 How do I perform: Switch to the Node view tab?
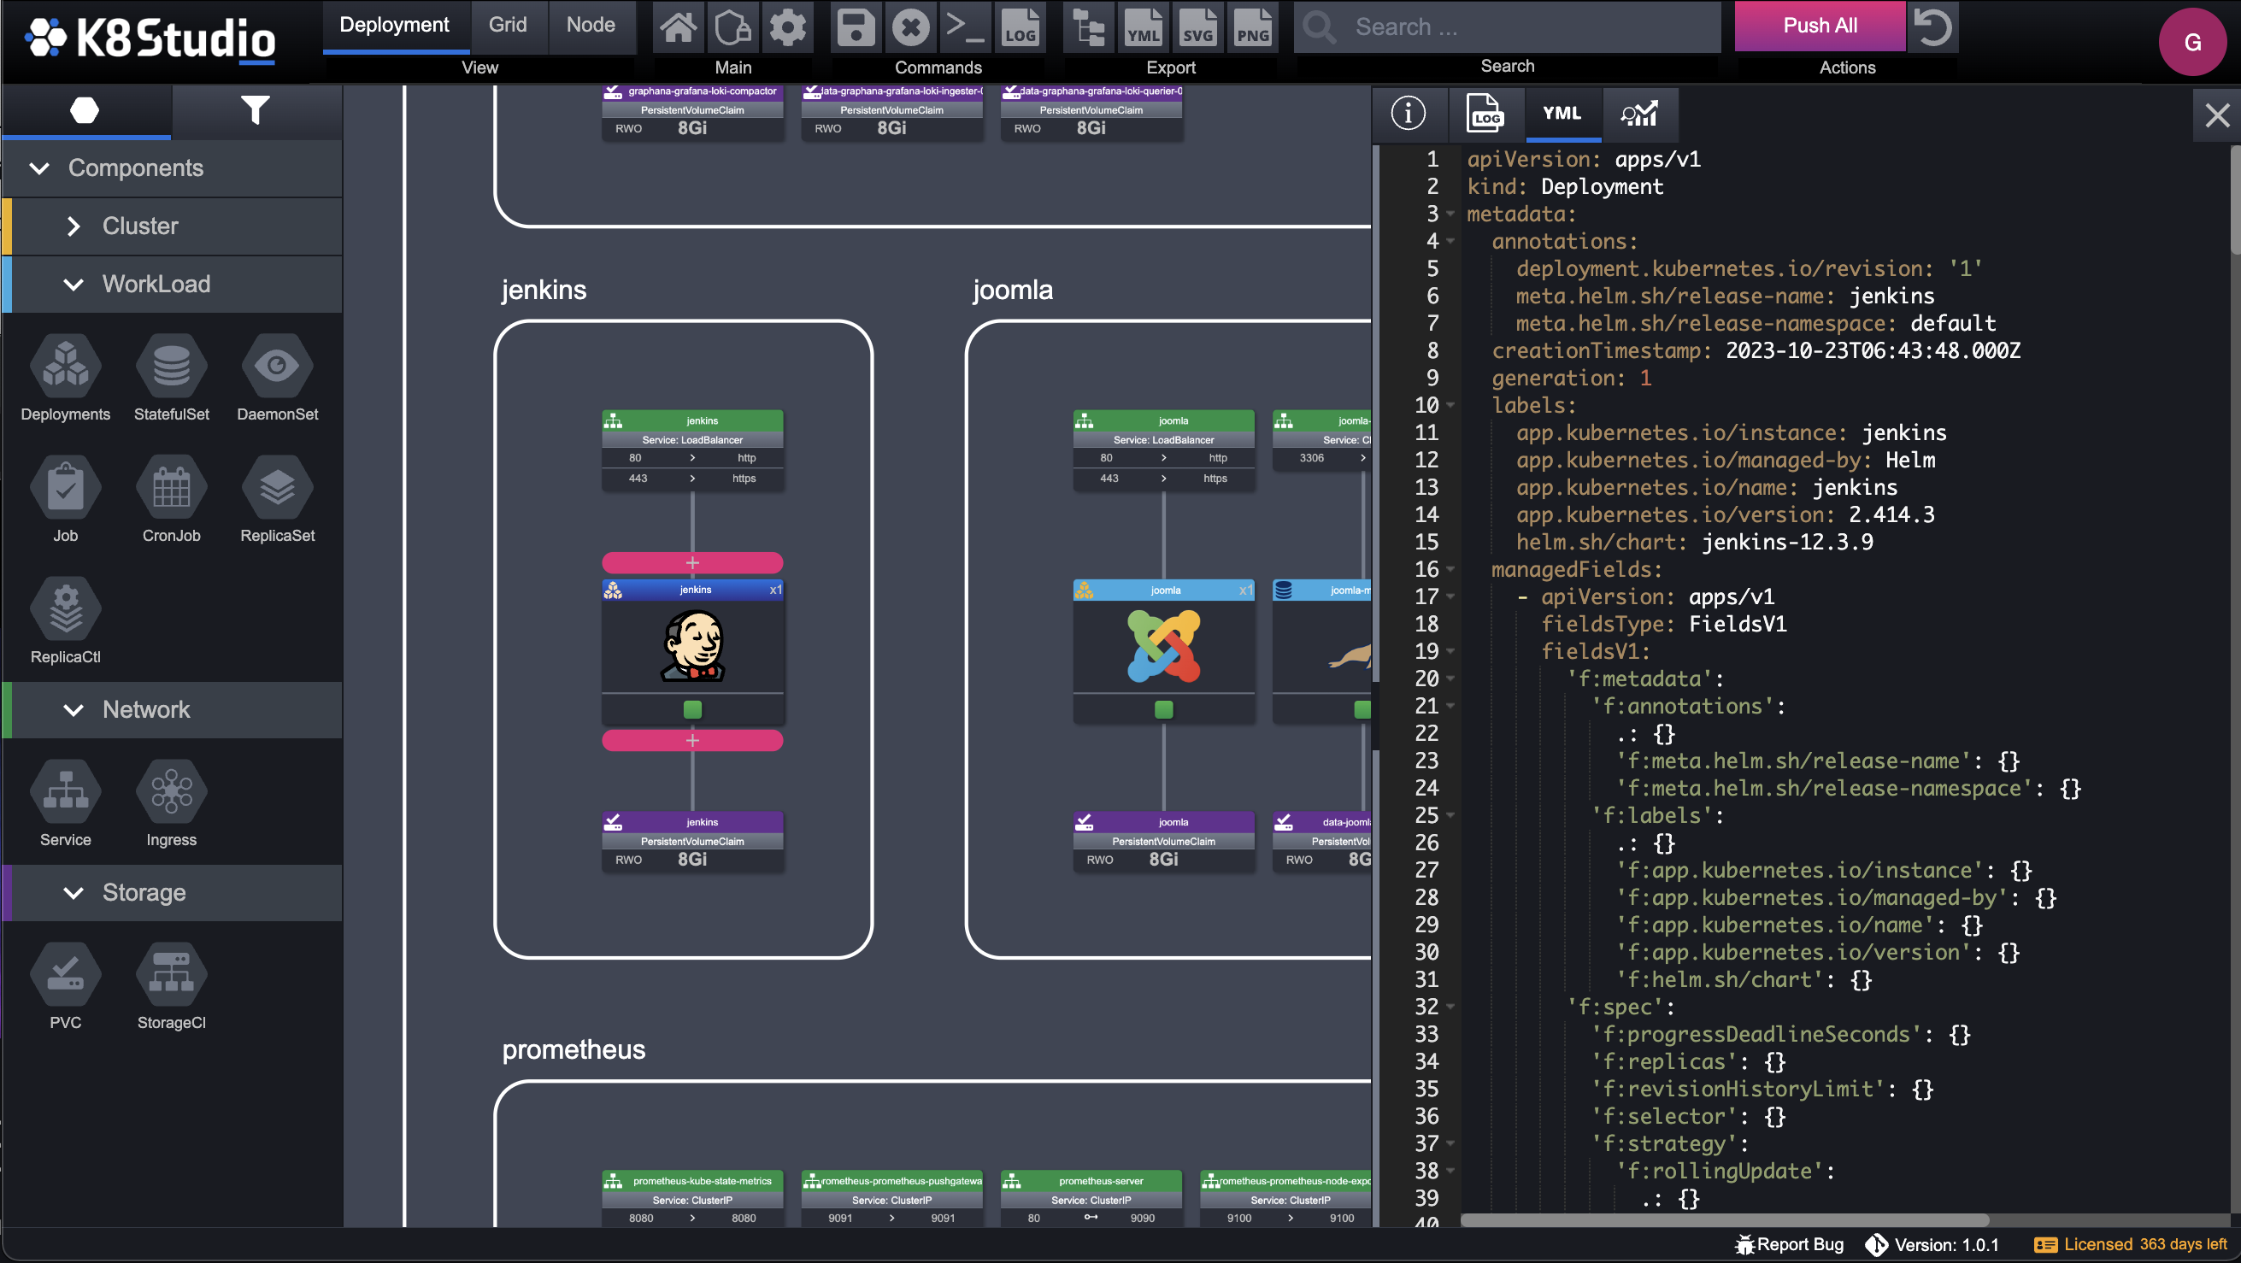pos(591,26)
